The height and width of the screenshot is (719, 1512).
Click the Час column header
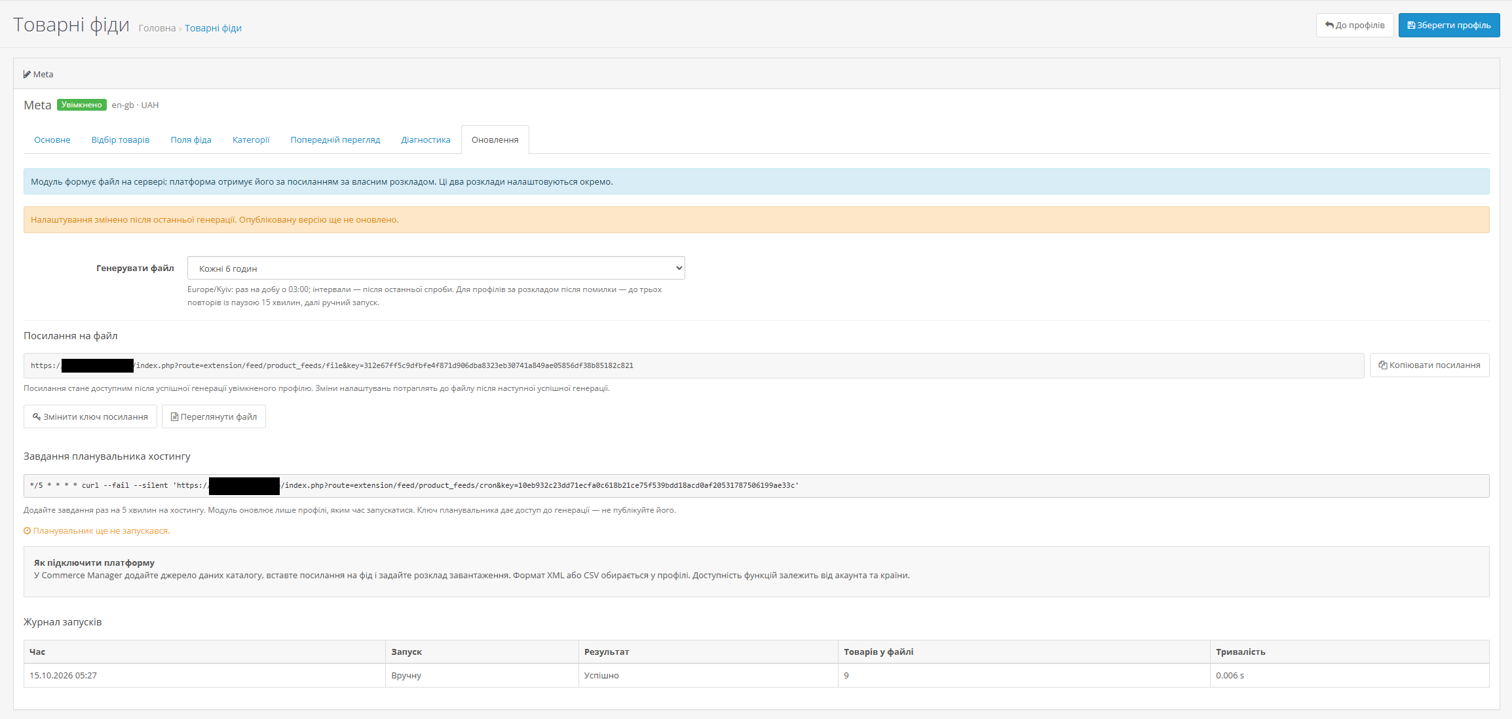204,652
